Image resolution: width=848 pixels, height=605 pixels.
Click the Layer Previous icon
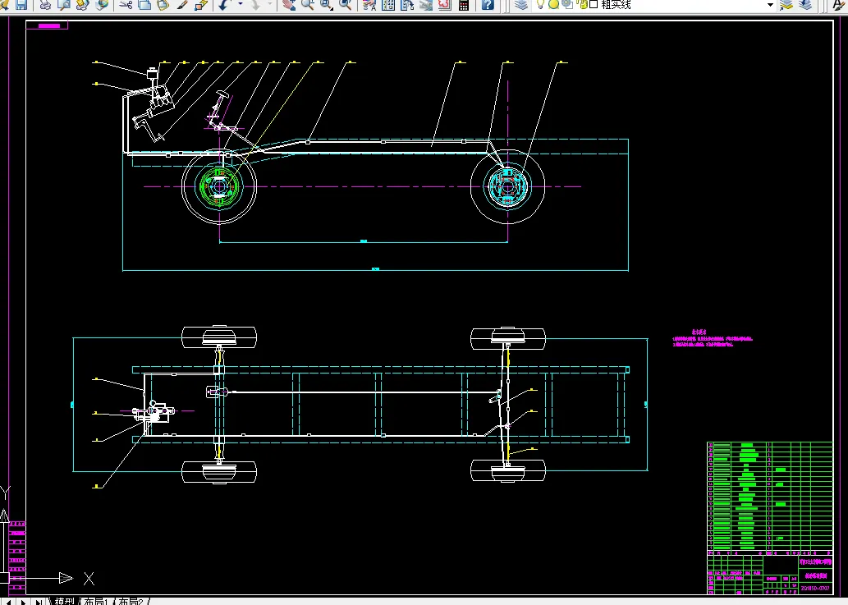point(806,5)
